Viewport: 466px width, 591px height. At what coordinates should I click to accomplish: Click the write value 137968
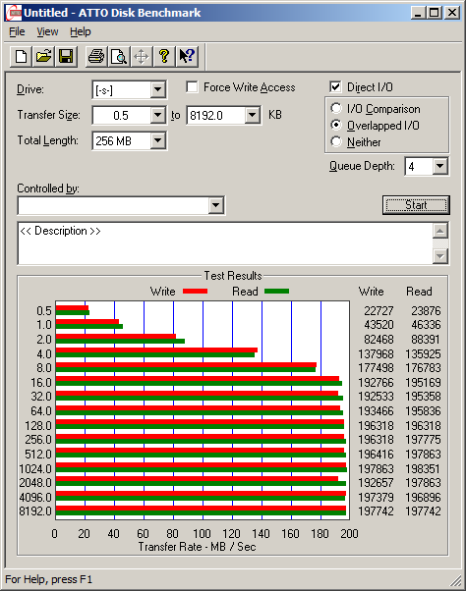click(376, 354)
